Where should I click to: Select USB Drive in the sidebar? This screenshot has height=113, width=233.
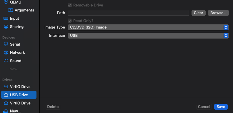(x=19, y=95)
